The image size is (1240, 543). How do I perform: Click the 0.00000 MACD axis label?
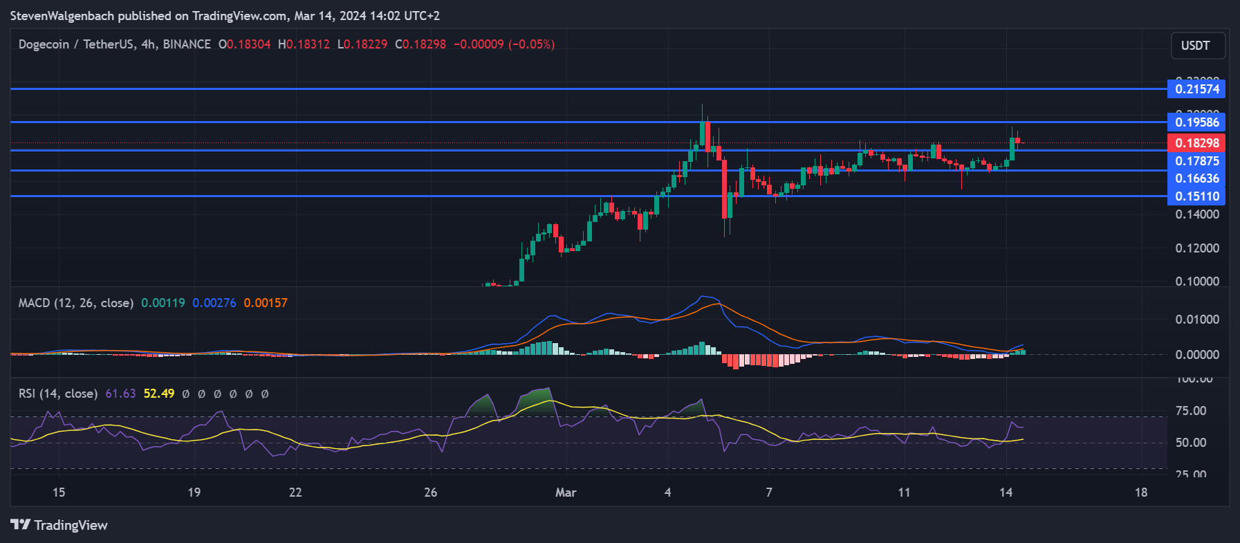(x=1197, y=355)
